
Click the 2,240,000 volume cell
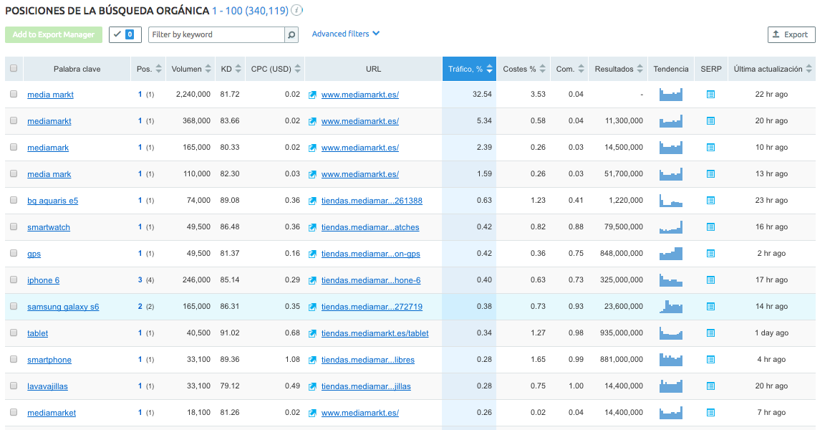pos(193,95)
